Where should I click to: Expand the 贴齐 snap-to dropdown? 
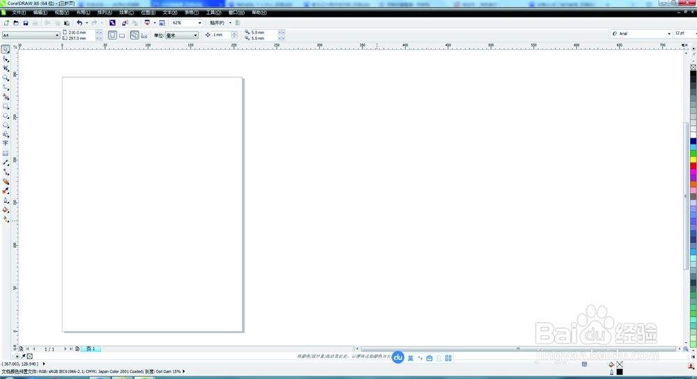coord(230,23)
